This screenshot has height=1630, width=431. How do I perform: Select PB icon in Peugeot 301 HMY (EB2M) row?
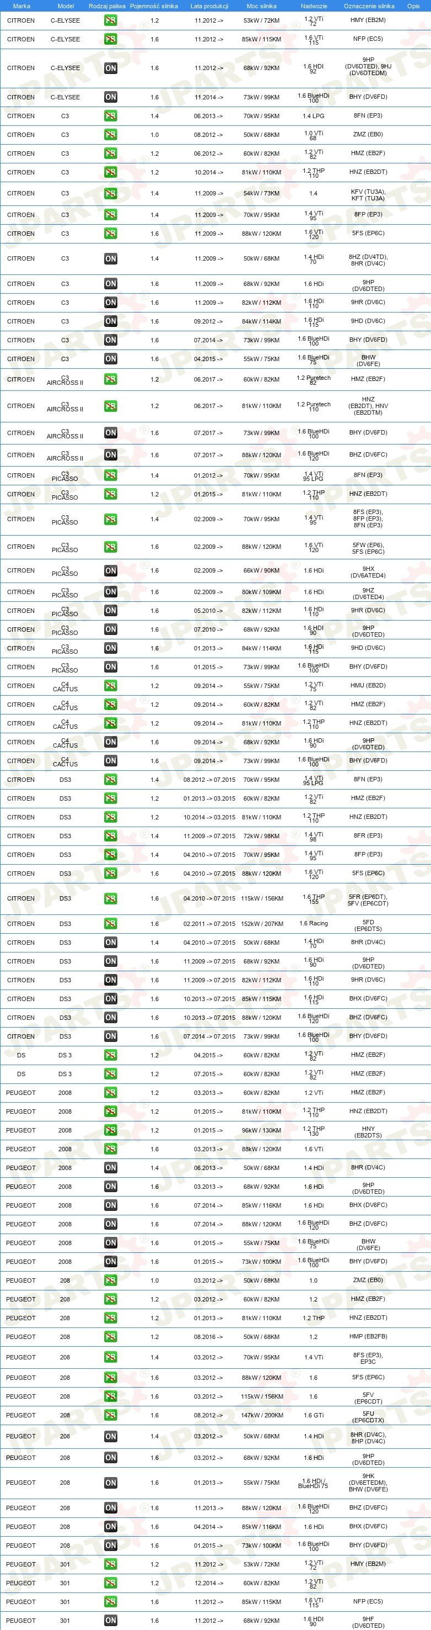coord(111,1565)
